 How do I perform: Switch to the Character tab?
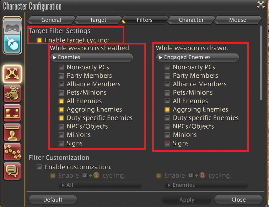tap(191, 20)
